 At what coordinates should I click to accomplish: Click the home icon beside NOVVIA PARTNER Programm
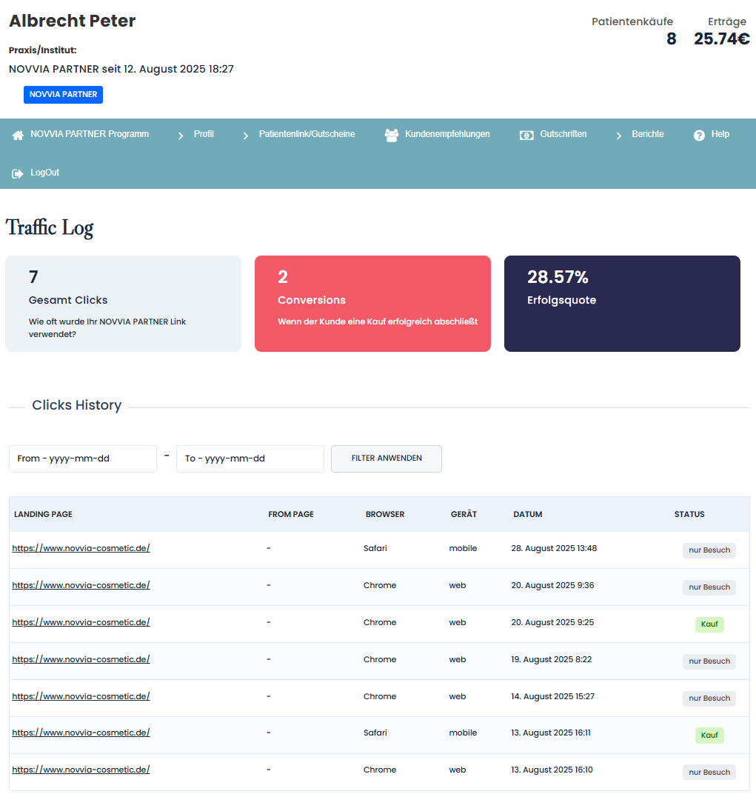tap(19, 136)
